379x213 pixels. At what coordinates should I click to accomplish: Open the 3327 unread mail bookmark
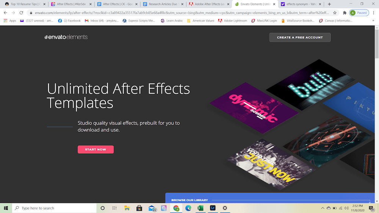(x=36, y=21)
